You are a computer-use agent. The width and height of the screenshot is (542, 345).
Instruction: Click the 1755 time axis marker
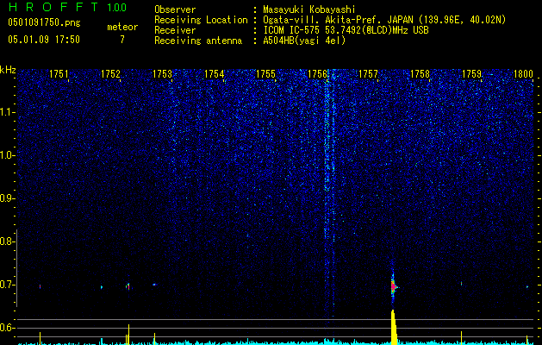[265, 74]
